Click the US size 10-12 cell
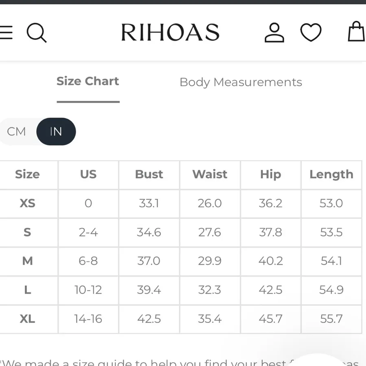This screenshot has width=366, height=366. (88, 290)
